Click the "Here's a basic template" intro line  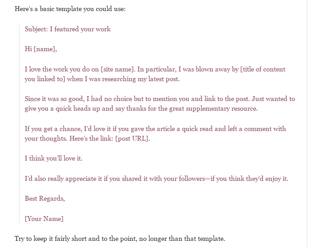[70, 9]
